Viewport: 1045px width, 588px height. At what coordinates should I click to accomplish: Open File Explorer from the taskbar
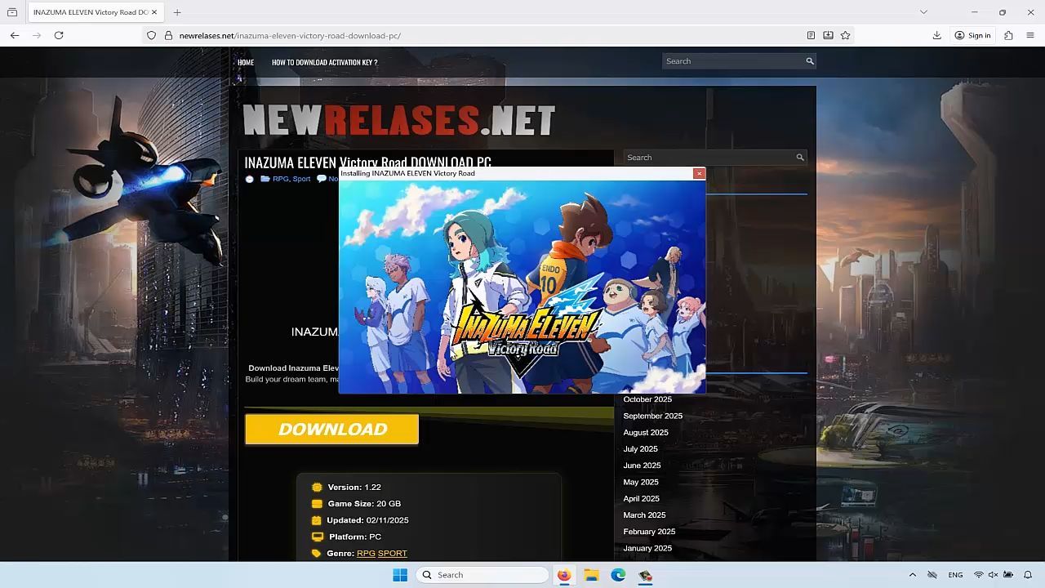tap(591, 575)
